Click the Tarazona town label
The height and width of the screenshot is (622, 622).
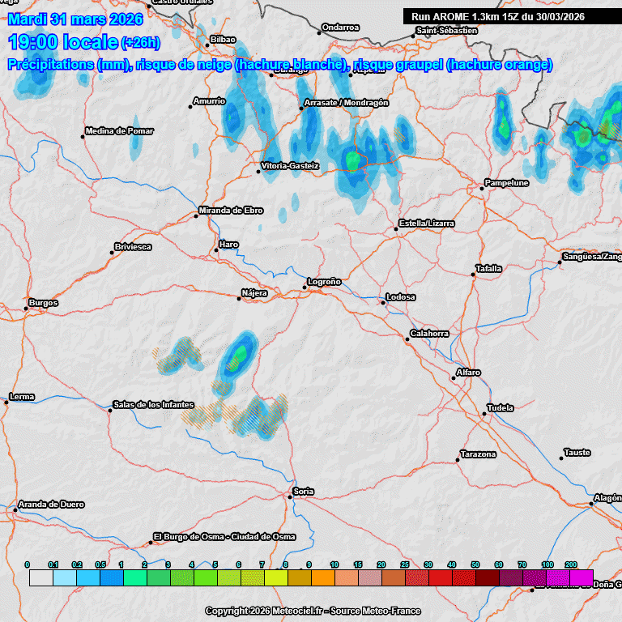pyautogui.click(x=478, y=454)
